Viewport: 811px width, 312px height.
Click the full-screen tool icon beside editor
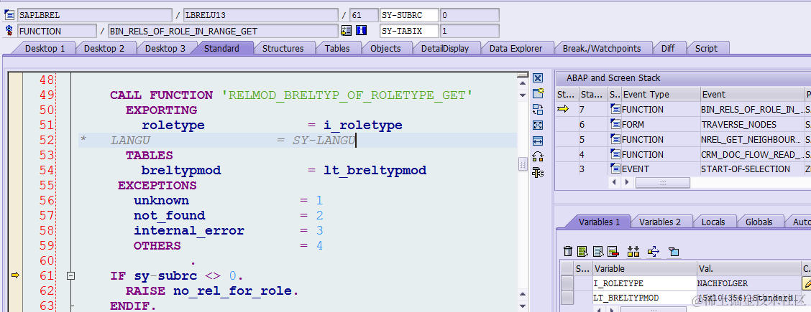[537, 125]
